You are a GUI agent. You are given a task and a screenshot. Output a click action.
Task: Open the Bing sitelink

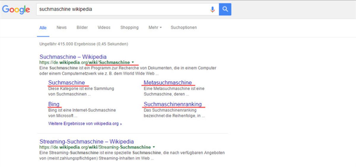pyautogui.click(x=54, y=104)
